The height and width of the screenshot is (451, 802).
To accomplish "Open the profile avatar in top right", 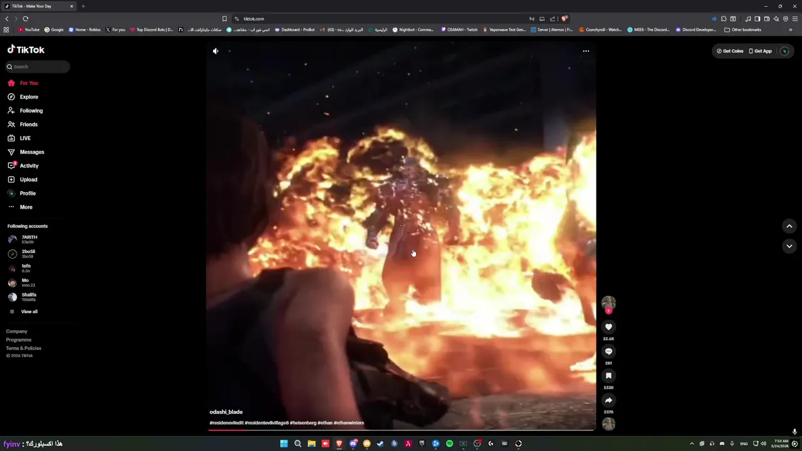I will (x=784, y=51).
